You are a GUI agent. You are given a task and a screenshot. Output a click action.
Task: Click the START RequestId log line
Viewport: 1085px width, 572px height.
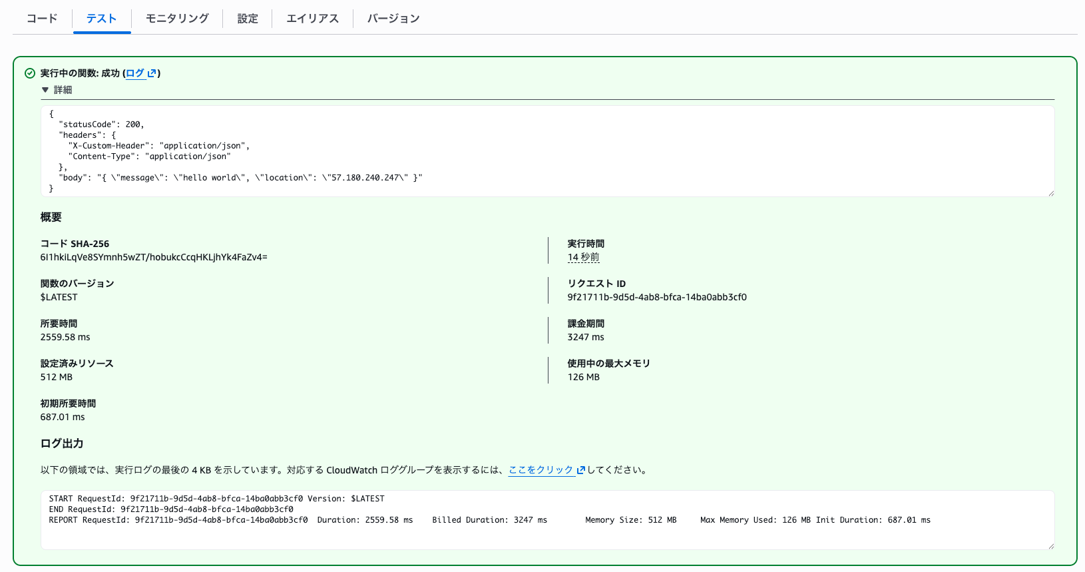pyautogui.click(x=216, y=499)
